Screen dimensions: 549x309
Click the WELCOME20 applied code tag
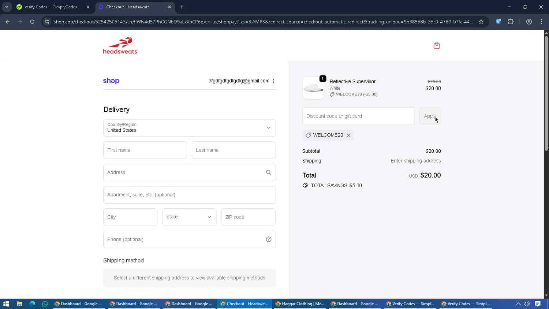point(328,135)
